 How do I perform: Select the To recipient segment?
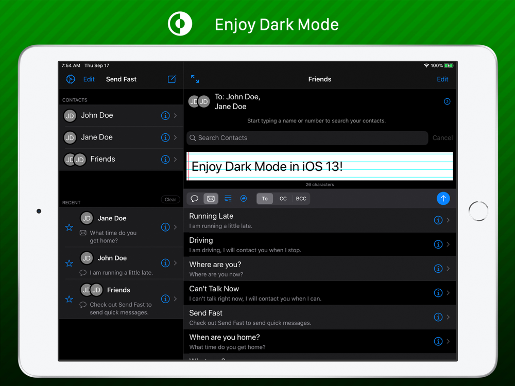(265, 199)
